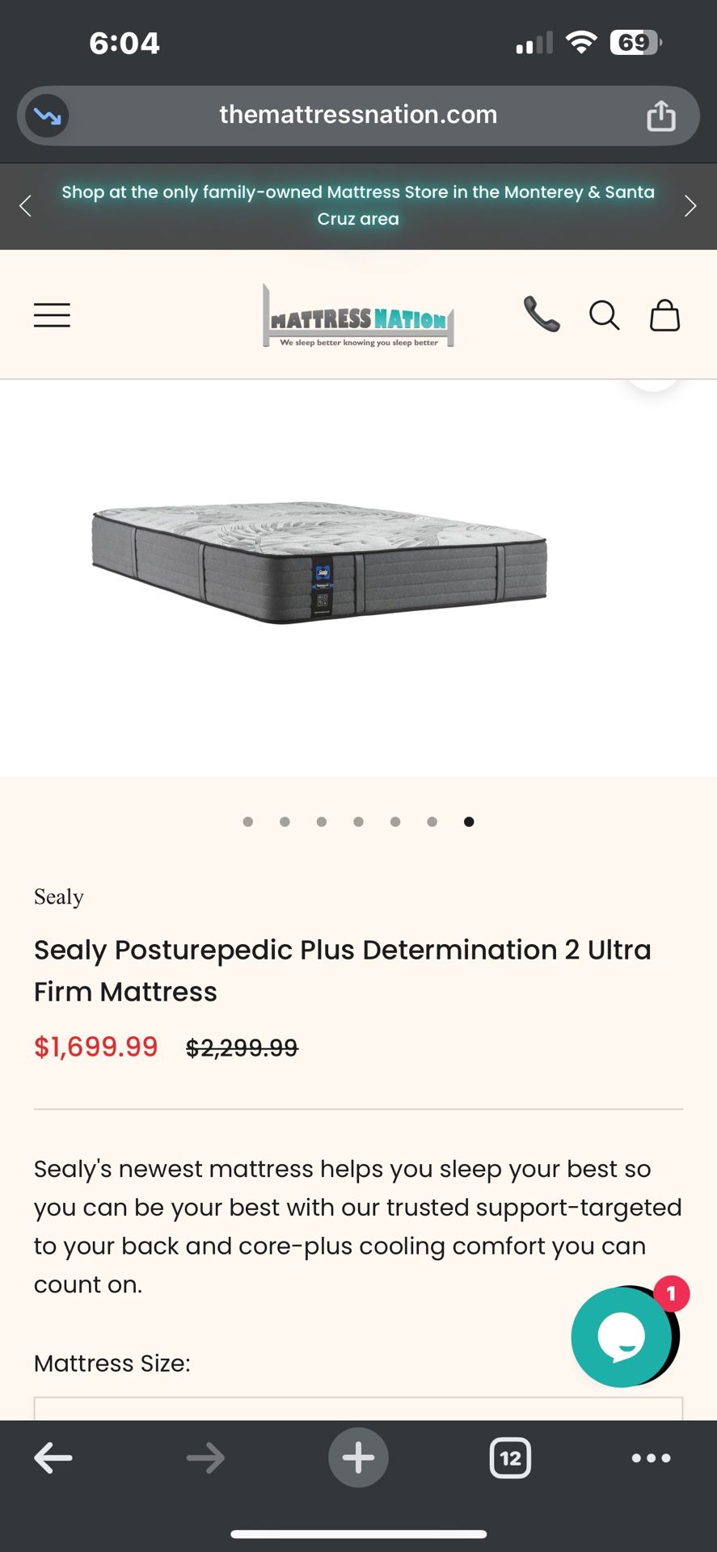Open the search icon
This screenshot has height=1552, width=717.
coord(604,315)
